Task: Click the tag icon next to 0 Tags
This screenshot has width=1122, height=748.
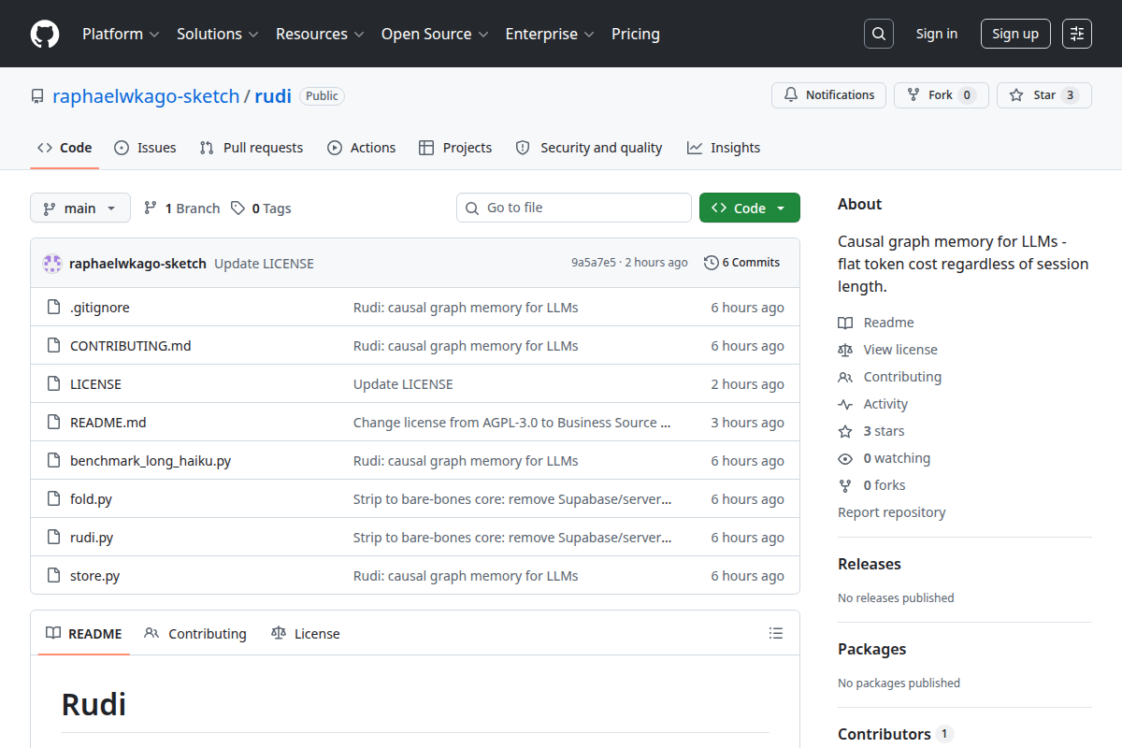Action: pos(238,209)
